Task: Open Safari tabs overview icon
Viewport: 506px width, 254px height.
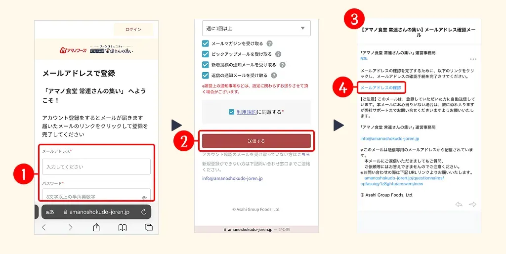Action: click(x=148, y=227)
